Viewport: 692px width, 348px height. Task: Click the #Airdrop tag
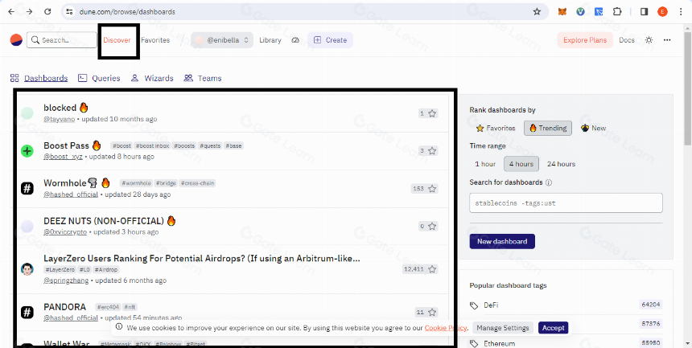[106, 269]
